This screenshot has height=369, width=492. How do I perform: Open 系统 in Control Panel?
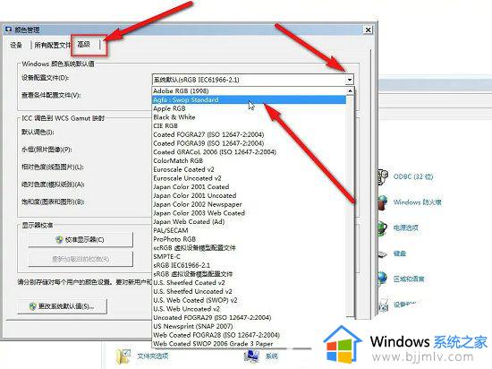(271, 356)
